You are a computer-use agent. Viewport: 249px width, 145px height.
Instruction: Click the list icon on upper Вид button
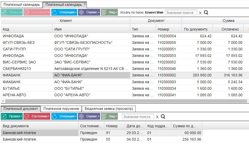pyautogui.click(x=104, y=12)
